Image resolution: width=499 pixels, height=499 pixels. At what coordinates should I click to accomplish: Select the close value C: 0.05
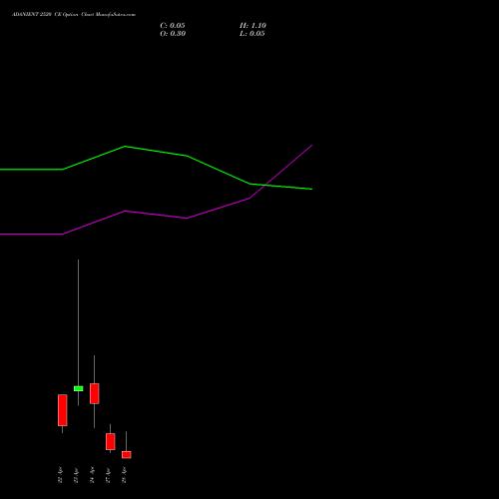tap(173, 26)
